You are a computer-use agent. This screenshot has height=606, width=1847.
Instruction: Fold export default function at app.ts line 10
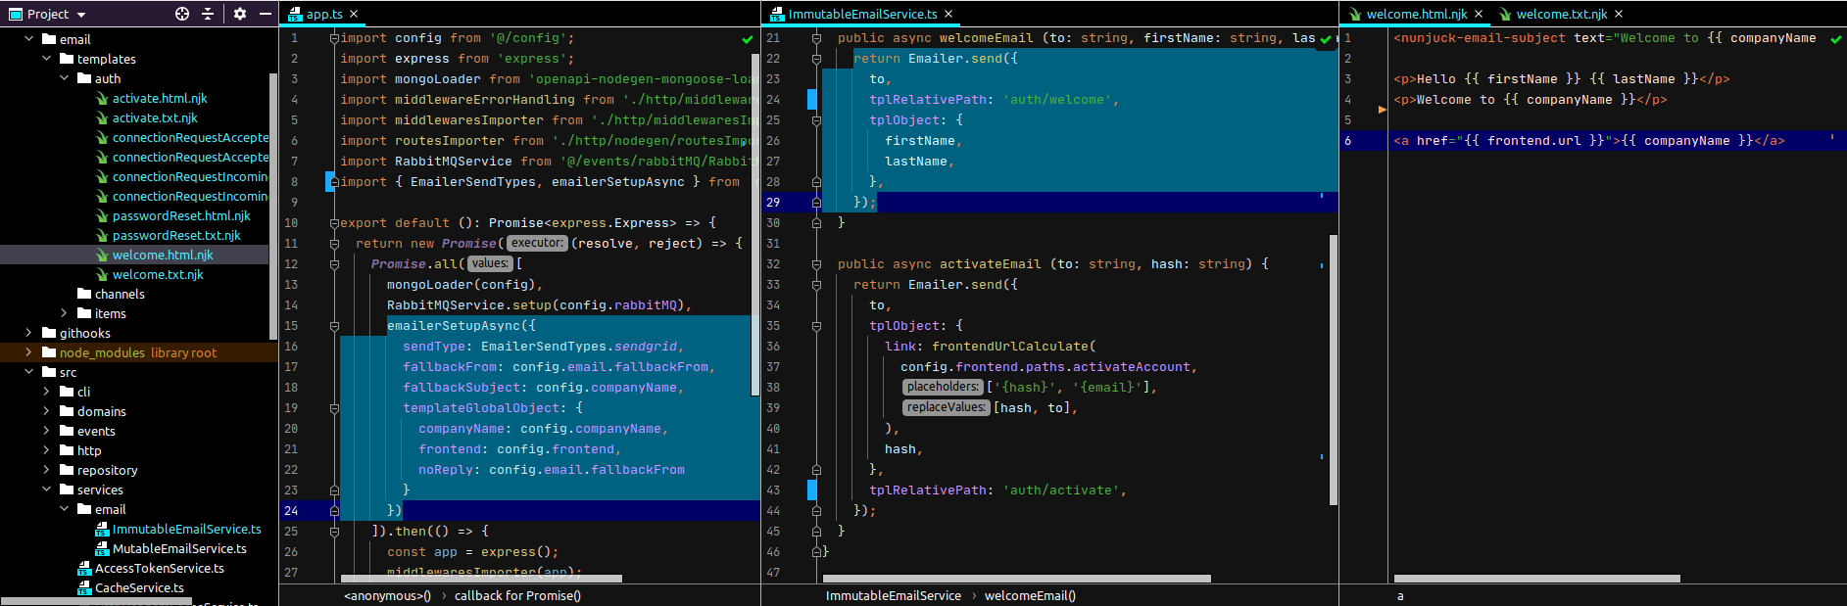tap(334, 223)
